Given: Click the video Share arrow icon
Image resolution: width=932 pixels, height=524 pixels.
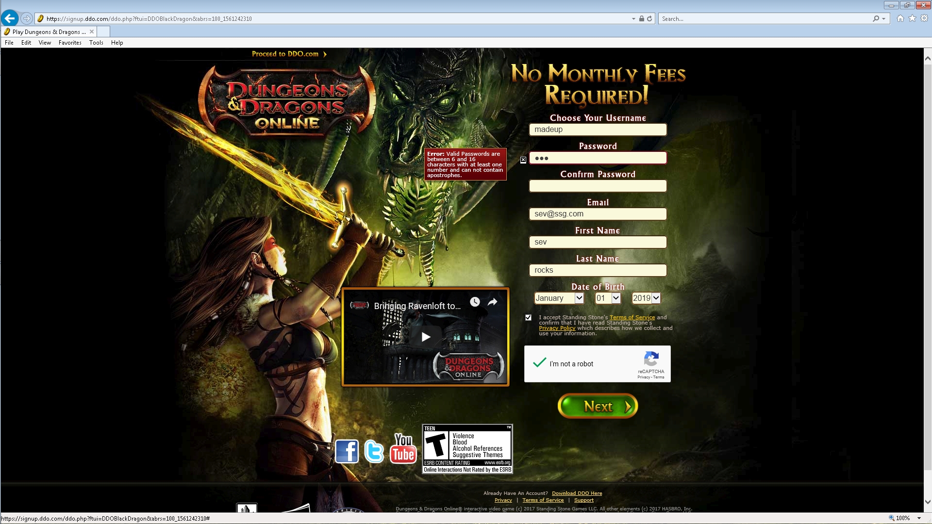Looking at the screenshot, I should pos(493,302).
